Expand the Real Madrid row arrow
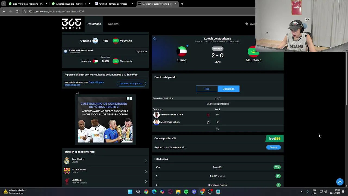 coord(146,161)
